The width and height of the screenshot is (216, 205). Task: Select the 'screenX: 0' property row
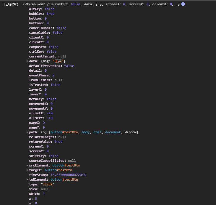(39, 146)
